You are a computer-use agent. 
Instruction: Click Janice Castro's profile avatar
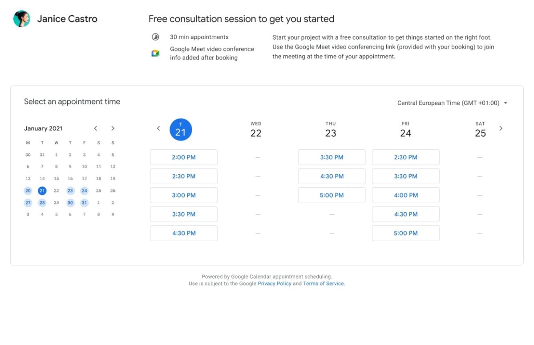point(21,19)
